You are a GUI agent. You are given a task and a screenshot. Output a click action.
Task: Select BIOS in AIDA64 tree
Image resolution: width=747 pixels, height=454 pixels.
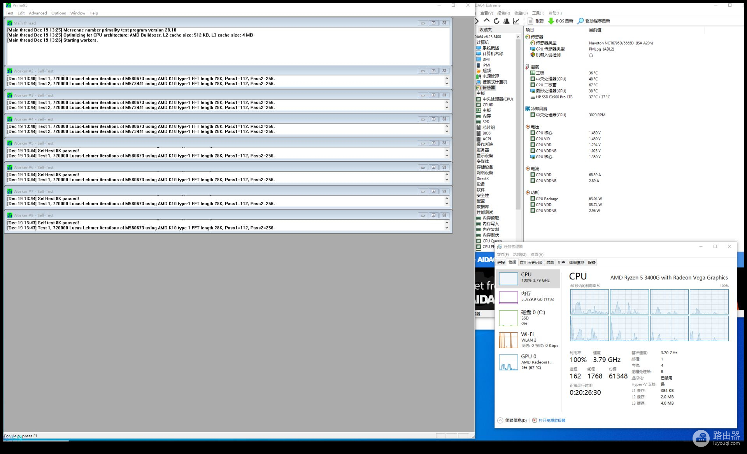coord(486,133)
